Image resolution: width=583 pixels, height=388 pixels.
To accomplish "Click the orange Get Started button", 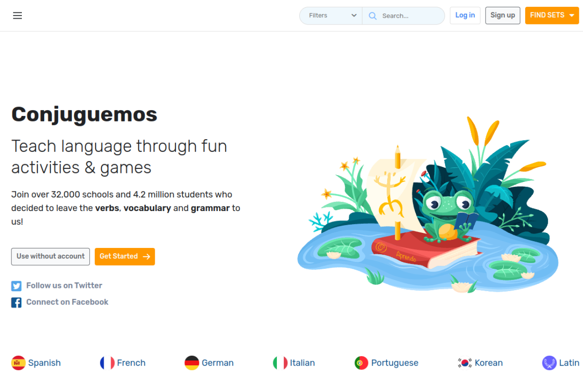I will (125, 257).
